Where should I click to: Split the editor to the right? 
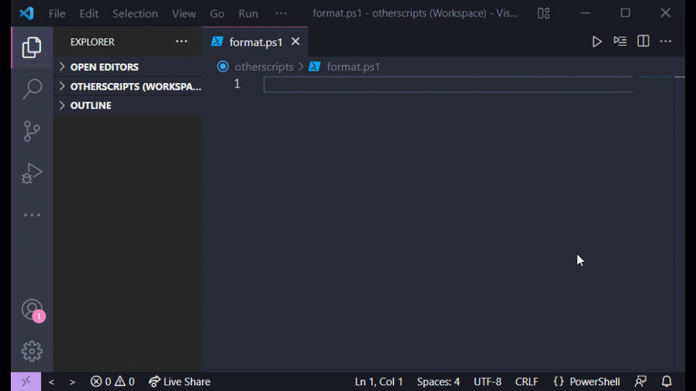[643, 42]
